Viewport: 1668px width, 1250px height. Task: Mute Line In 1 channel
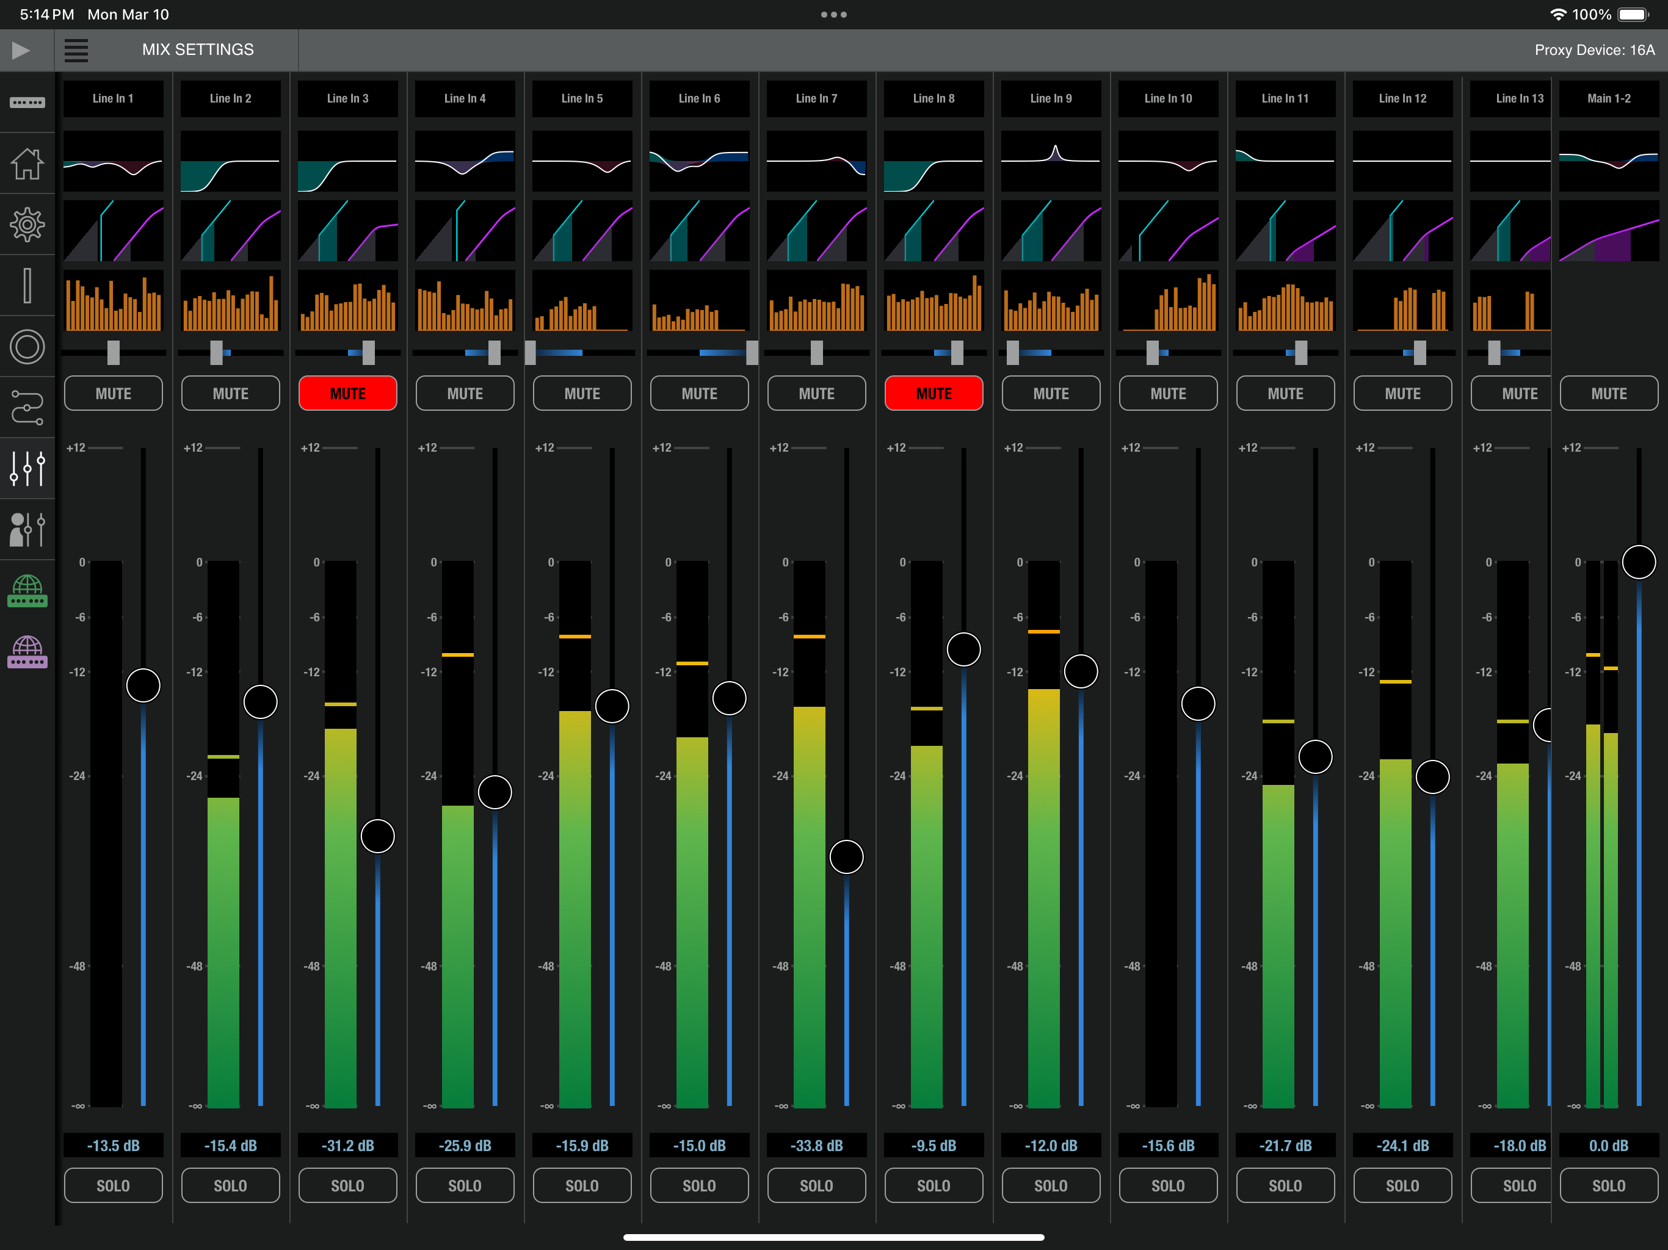[x=113, y=394]
